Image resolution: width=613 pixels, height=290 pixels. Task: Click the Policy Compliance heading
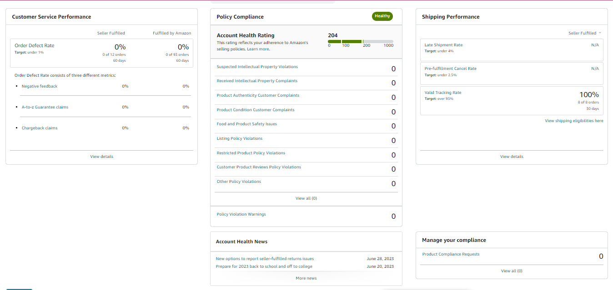(240, 17)
